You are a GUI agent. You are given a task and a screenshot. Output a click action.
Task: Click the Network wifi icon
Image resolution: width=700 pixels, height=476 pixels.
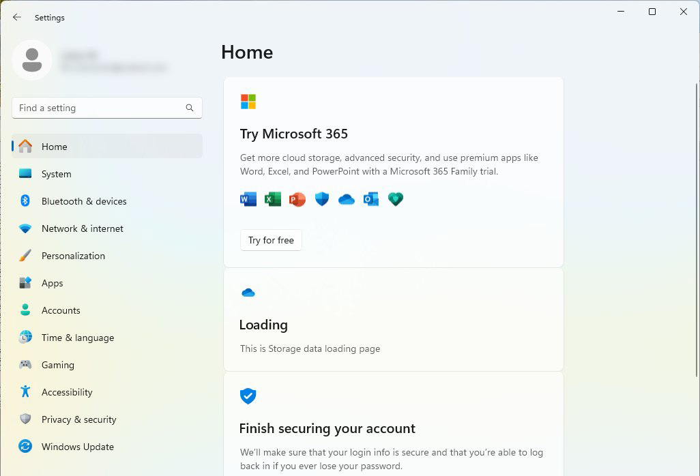pos(25,228)
